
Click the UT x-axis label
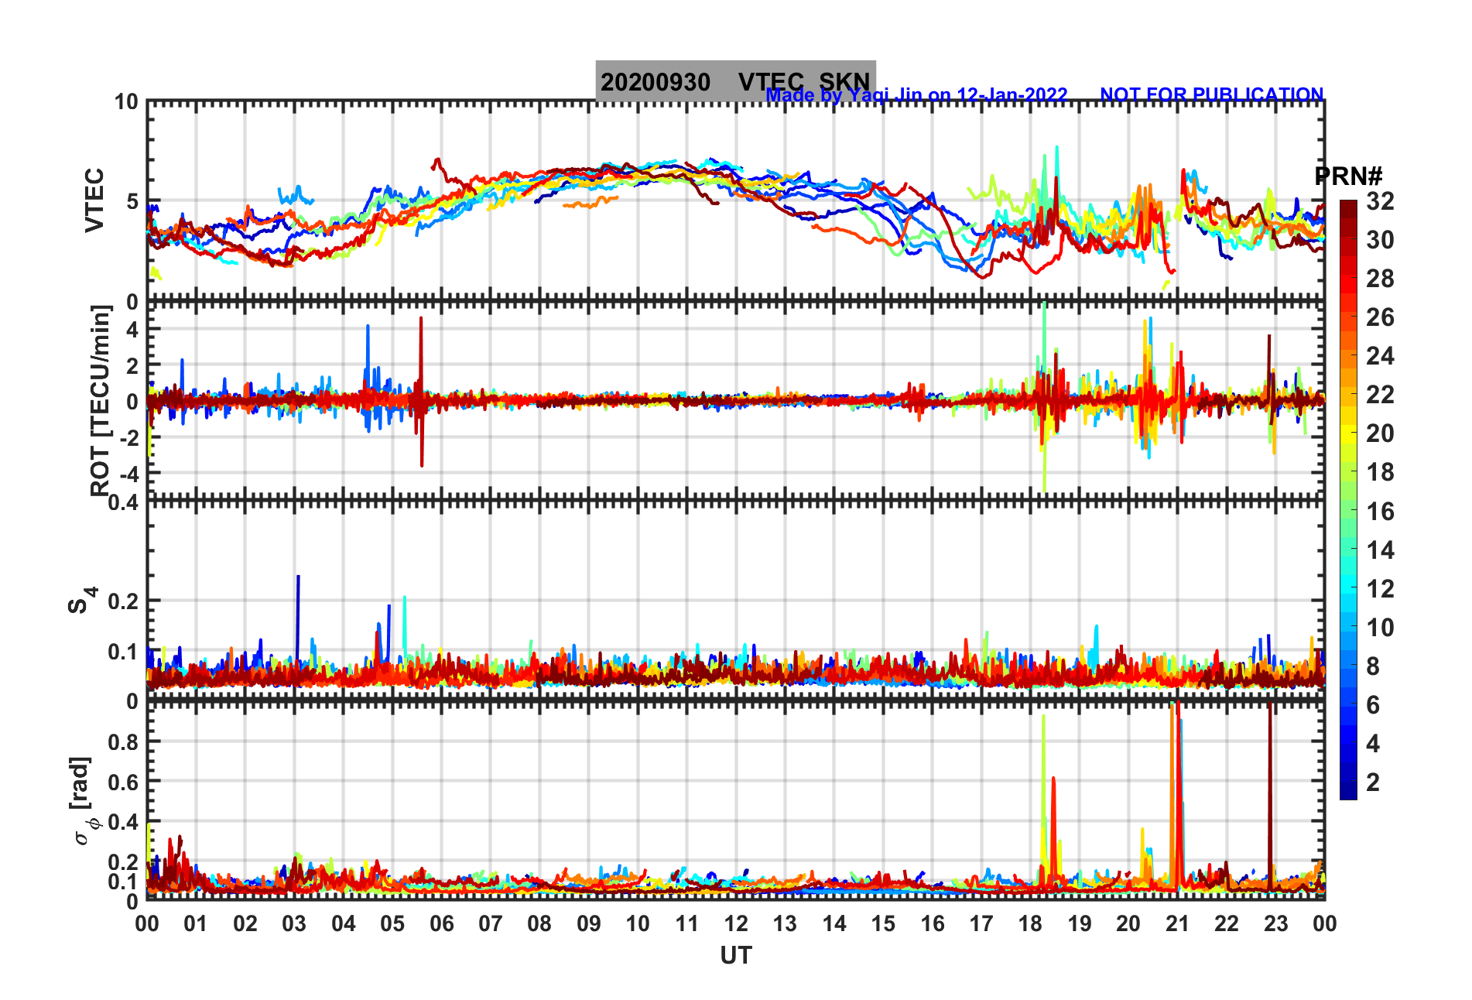pos(735,956)
